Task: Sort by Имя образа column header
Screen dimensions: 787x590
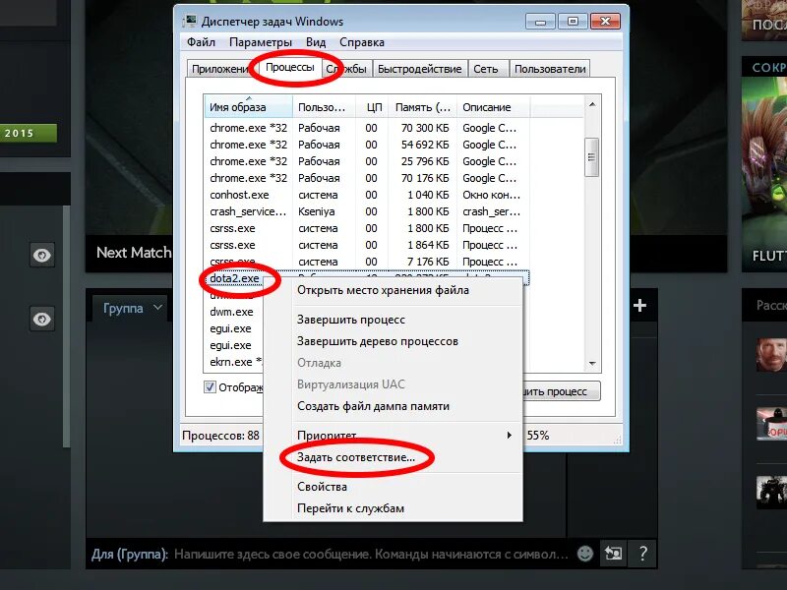Action: point(248,107)
